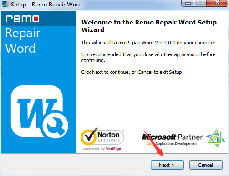Close the setup window
229x176 pixels.
tap(217, 3)
